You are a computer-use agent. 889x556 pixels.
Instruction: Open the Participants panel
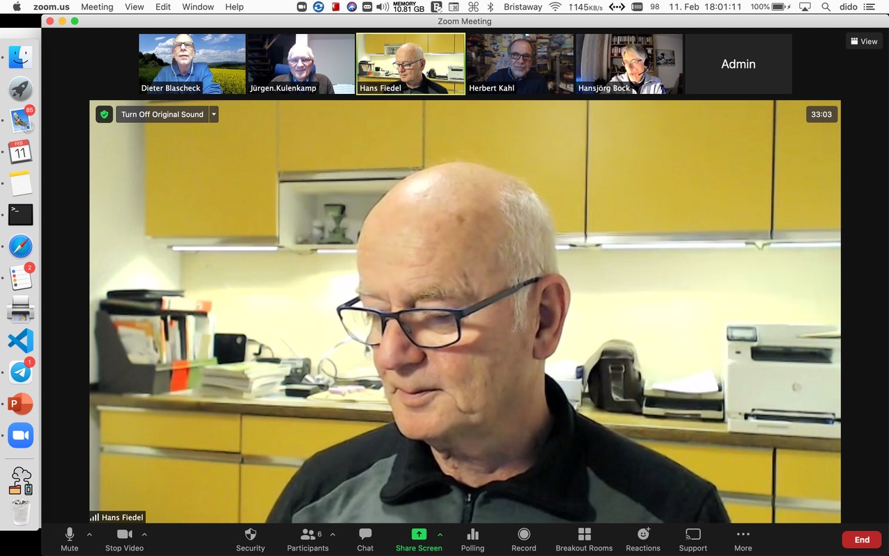[307, 539]
